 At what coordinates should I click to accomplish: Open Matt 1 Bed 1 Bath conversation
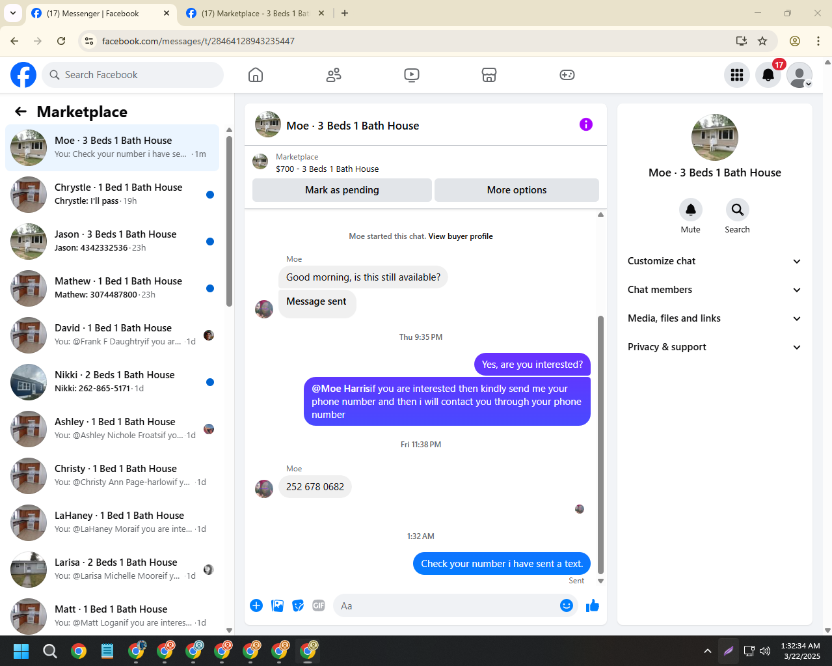pyautogui.click(x=112, y=616)
